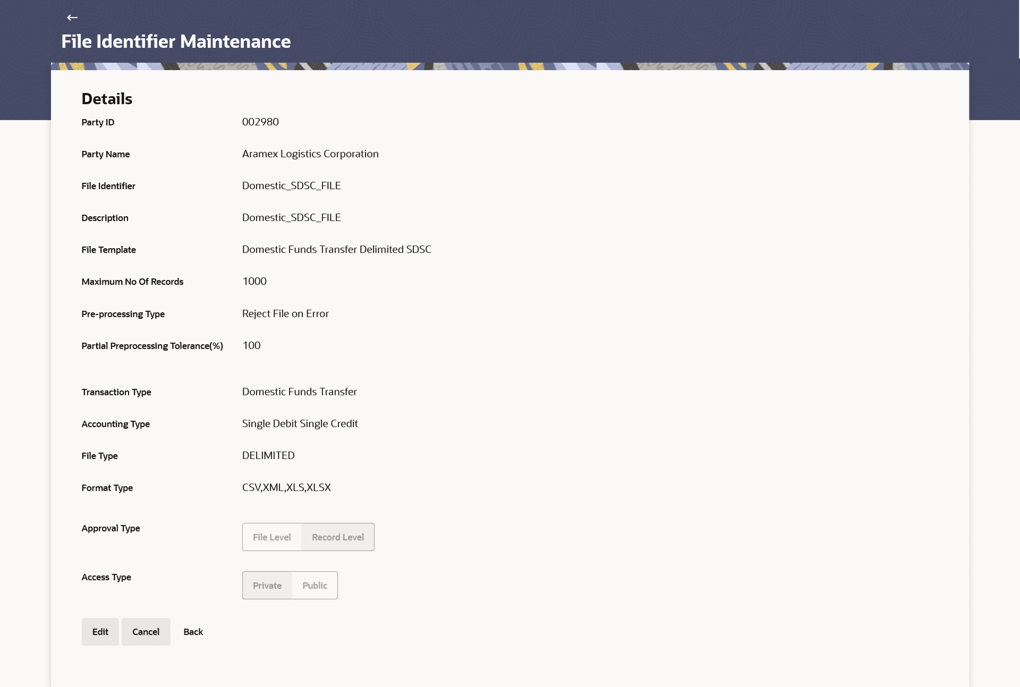Image resolution: width=1020 pixels, height=687 pixels.
Task: Click Aramex Logistics Corporation party name
Action: tap(310, 154)
